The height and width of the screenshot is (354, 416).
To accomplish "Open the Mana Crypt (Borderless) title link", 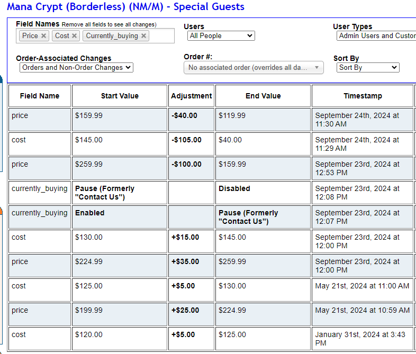I will click(125, 7).
